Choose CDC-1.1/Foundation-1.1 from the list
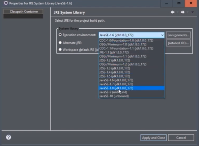Image resolution: width=199 pixels, height=146 pixels. [x=132, y=48]
